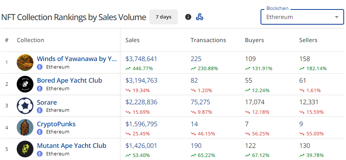The width and height of the screenshot is (346, 160).
Task: Click Ethereum icon under Mutant Ape Yacht Club
Action: coord(40,154)
